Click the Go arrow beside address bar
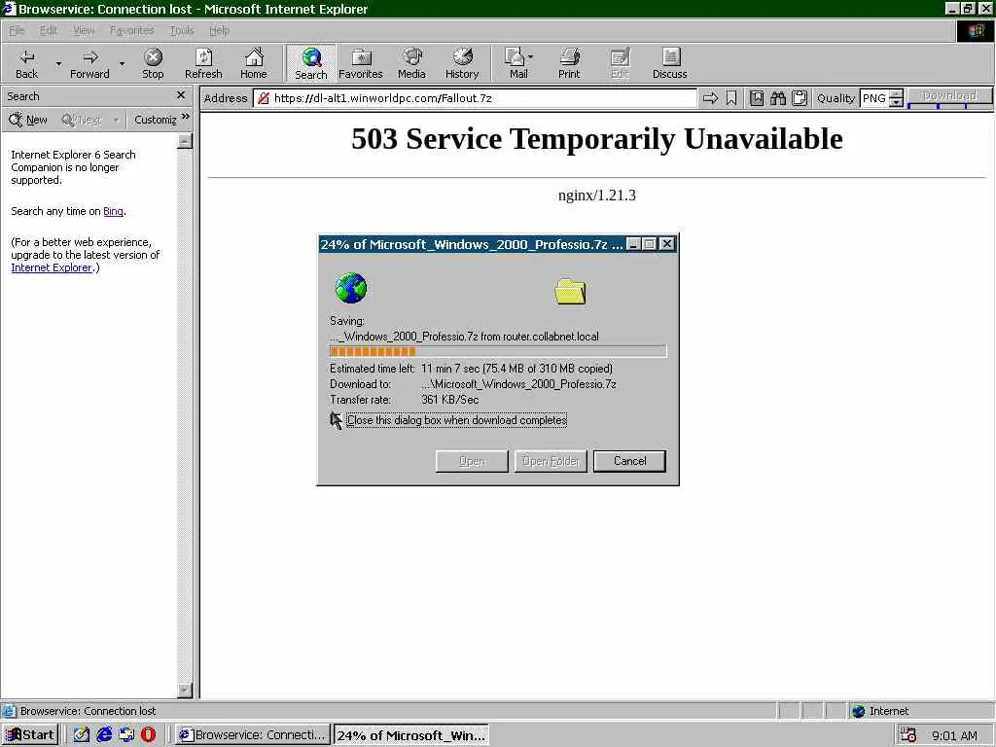The image size is (996, 747). 710,98
